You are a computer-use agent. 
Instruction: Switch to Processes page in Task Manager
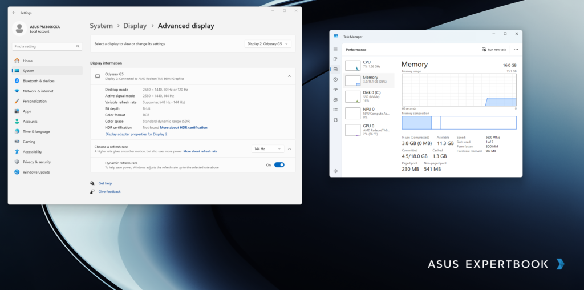[x=335, y=59]
